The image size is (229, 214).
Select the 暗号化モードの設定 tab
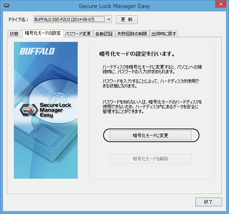coord(43,33)
